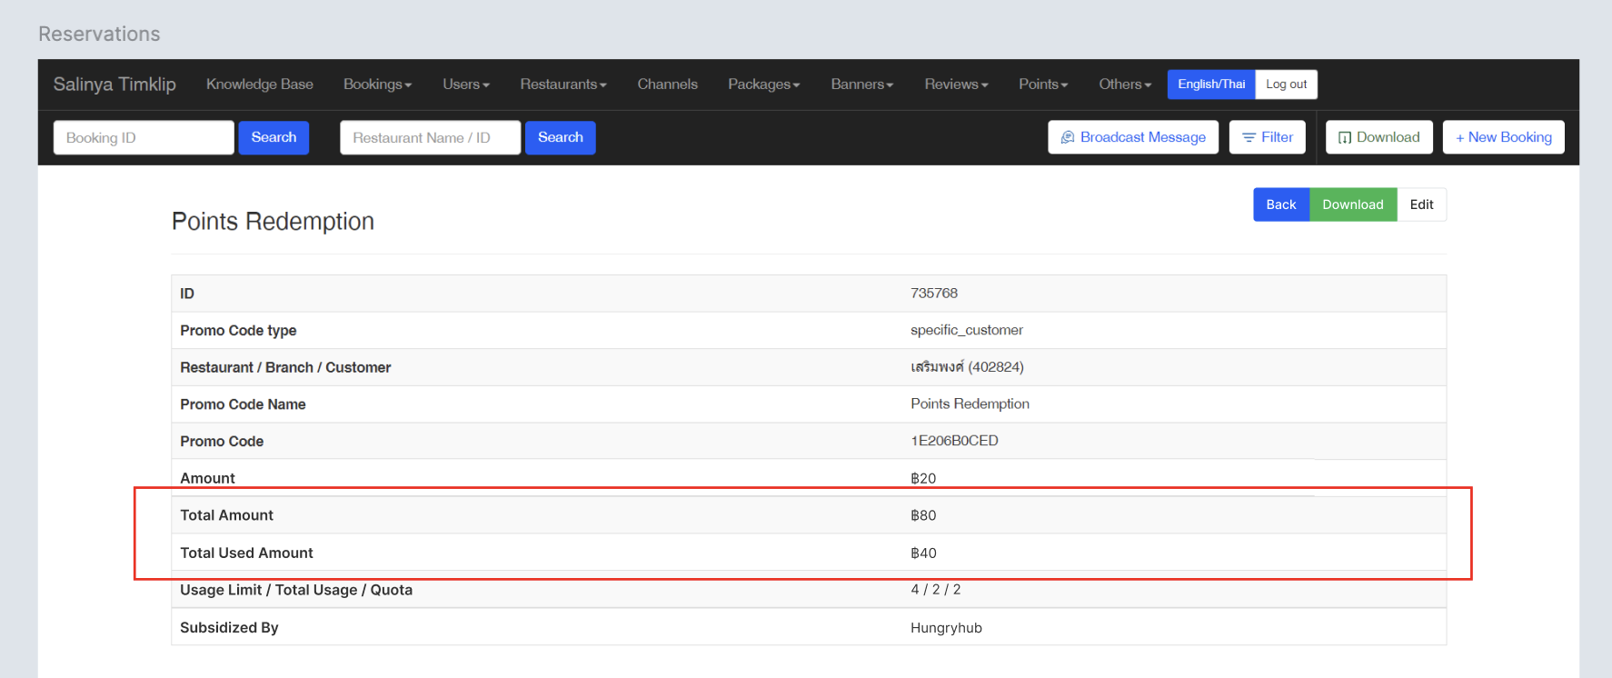Create a New Booking
Viewport: 1612px width, 678px height.
coord(1503,137)
